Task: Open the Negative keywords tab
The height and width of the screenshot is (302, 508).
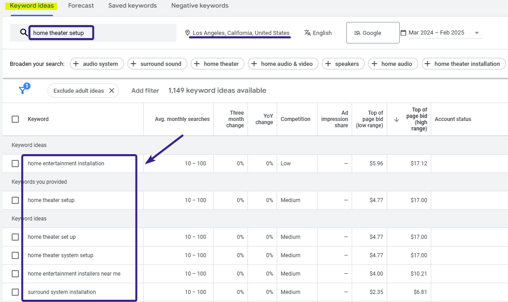Action: [x=199, y=5]
